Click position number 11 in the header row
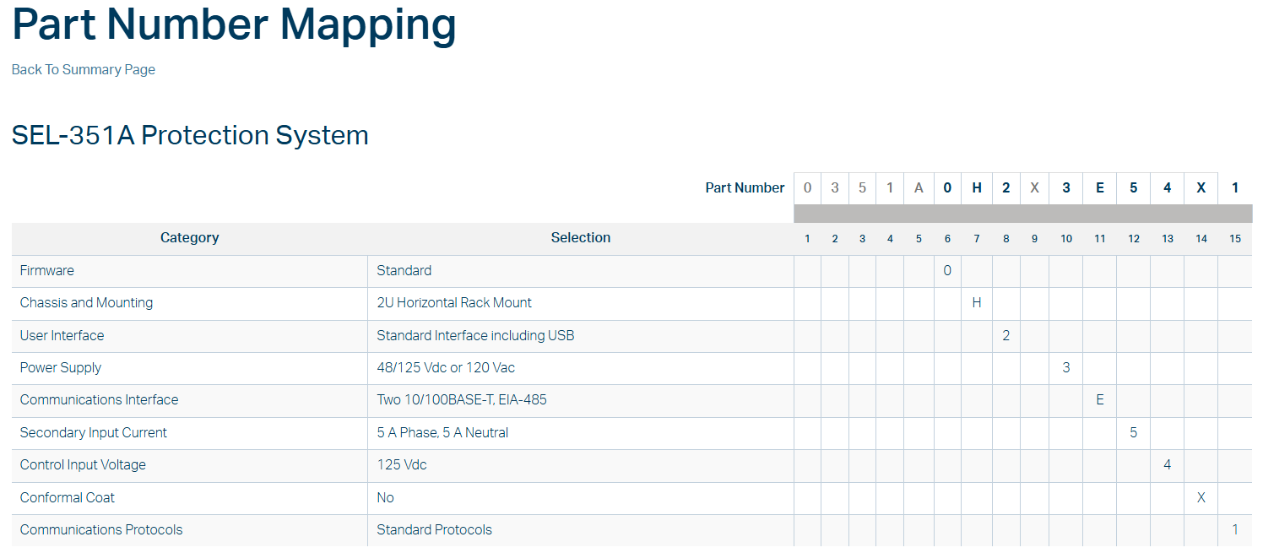The image size is (1263, 553). point(1100,239)
